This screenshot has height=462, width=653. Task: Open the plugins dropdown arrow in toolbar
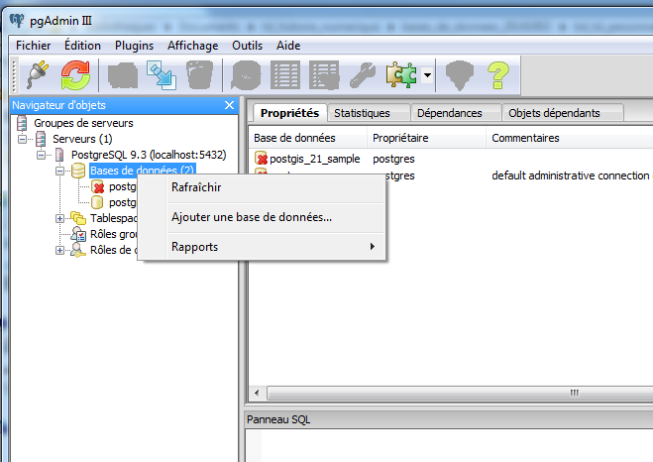pyautogui.click(x=427, y=75)
